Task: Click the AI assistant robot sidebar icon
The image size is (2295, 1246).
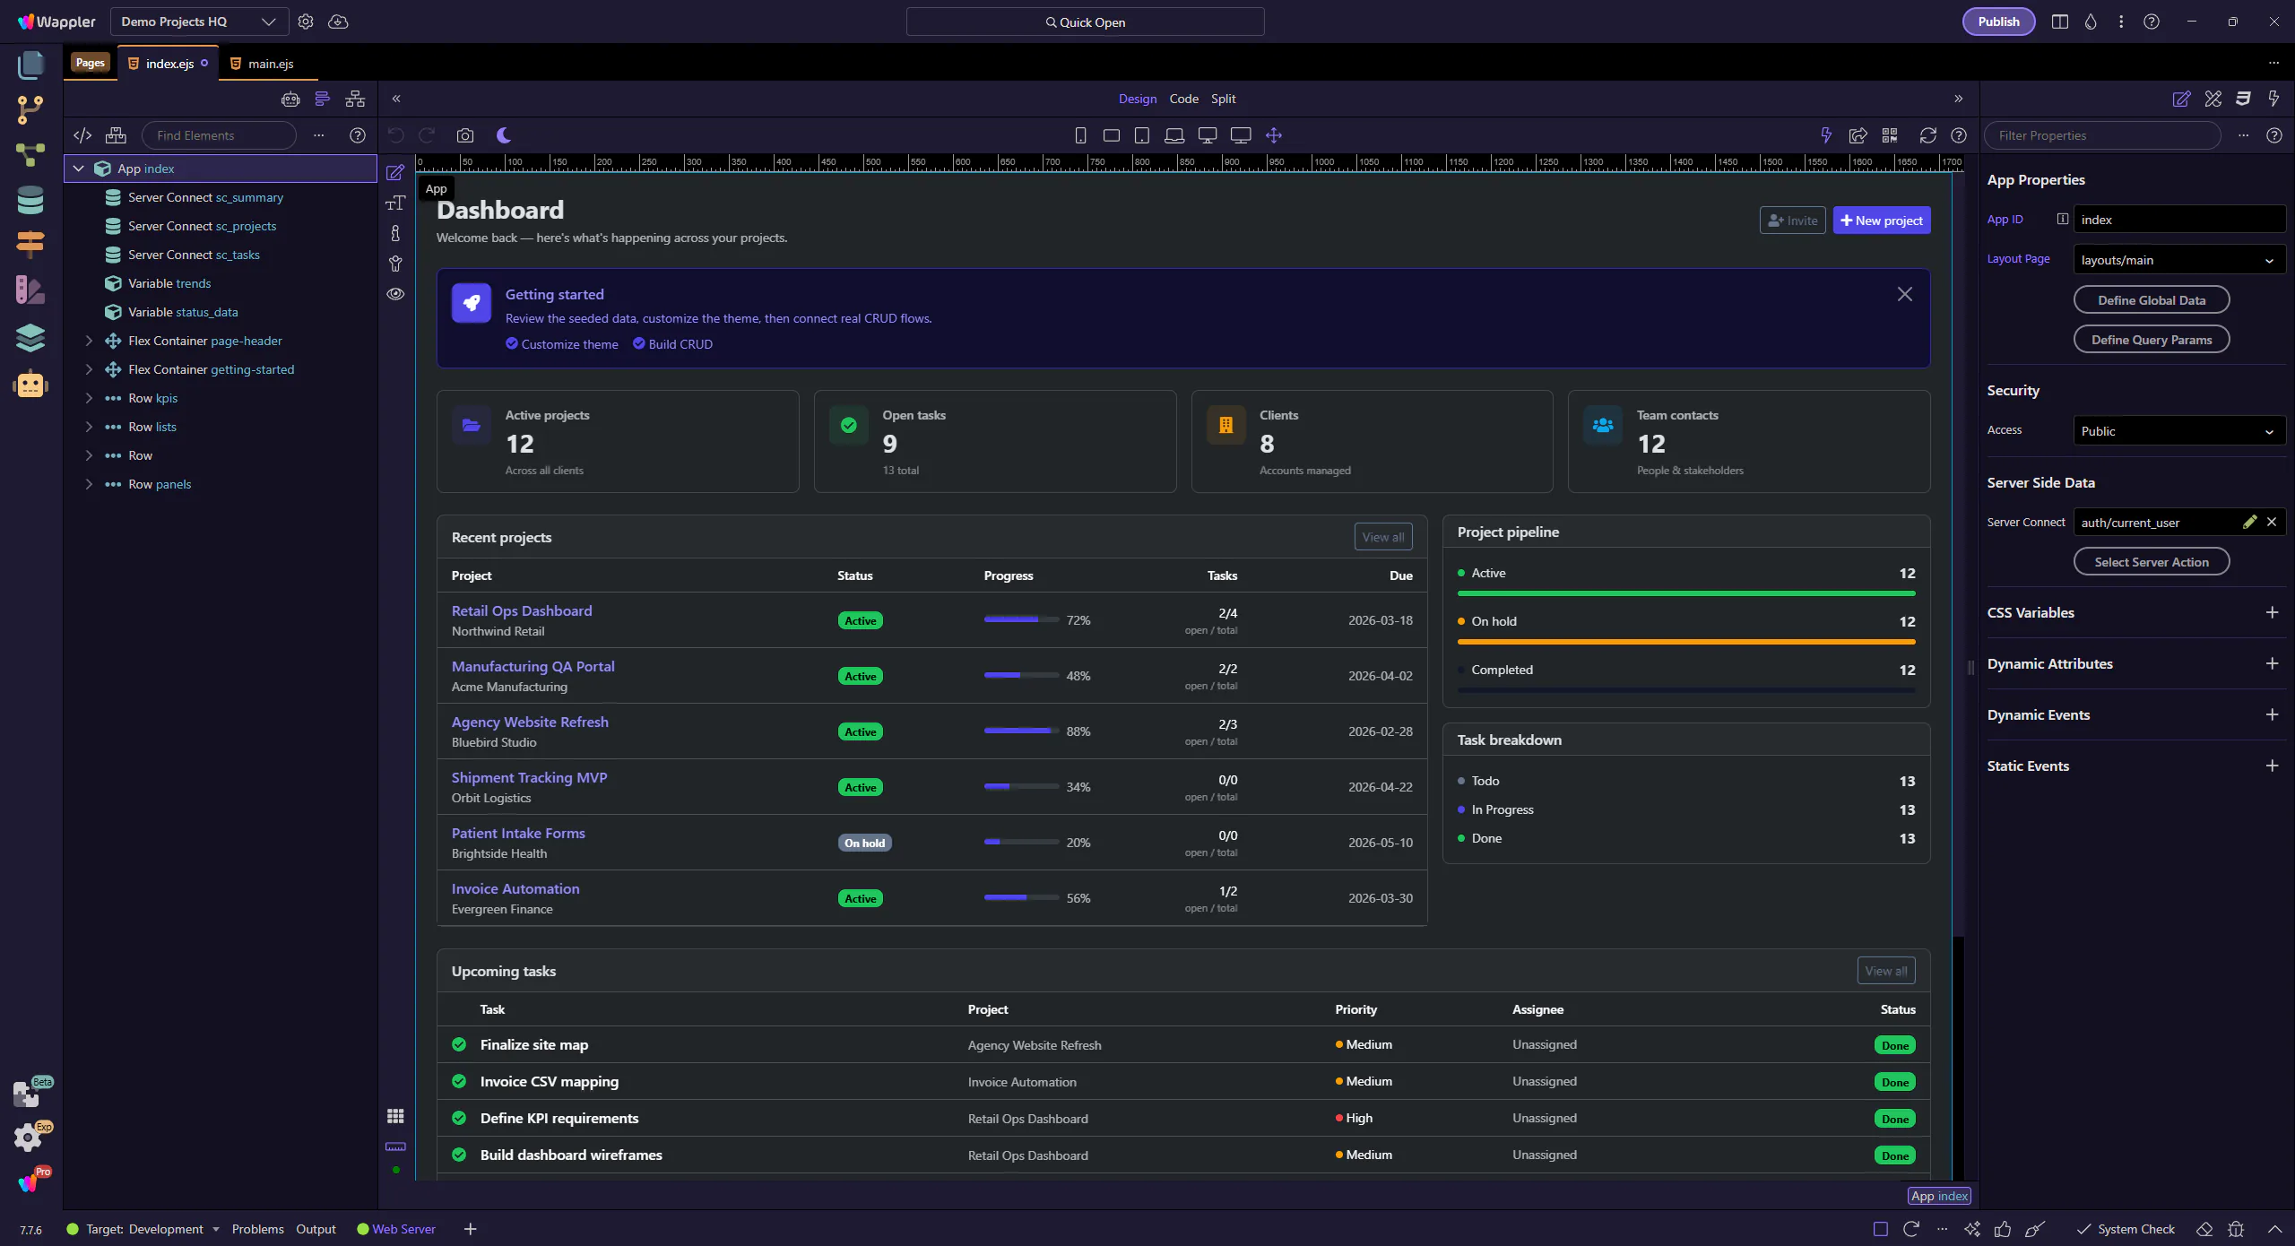Action: [30, 385]
